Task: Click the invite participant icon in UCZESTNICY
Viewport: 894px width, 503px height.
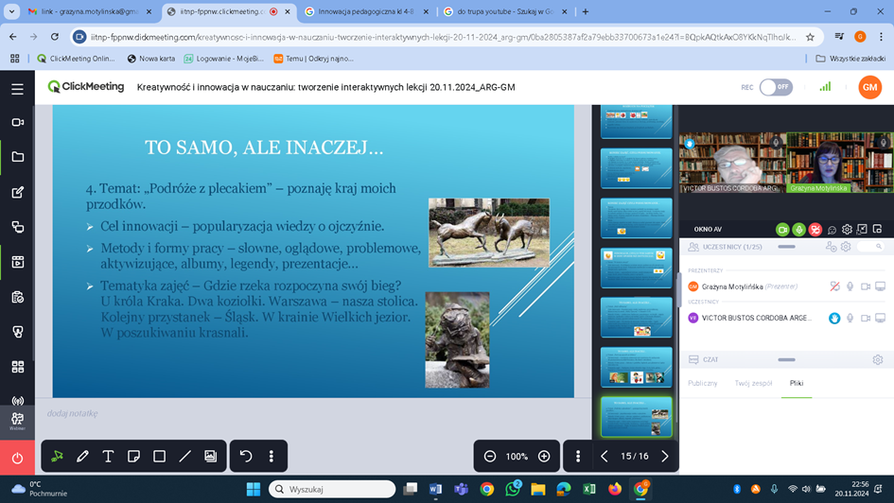Action: coord(831,247)
